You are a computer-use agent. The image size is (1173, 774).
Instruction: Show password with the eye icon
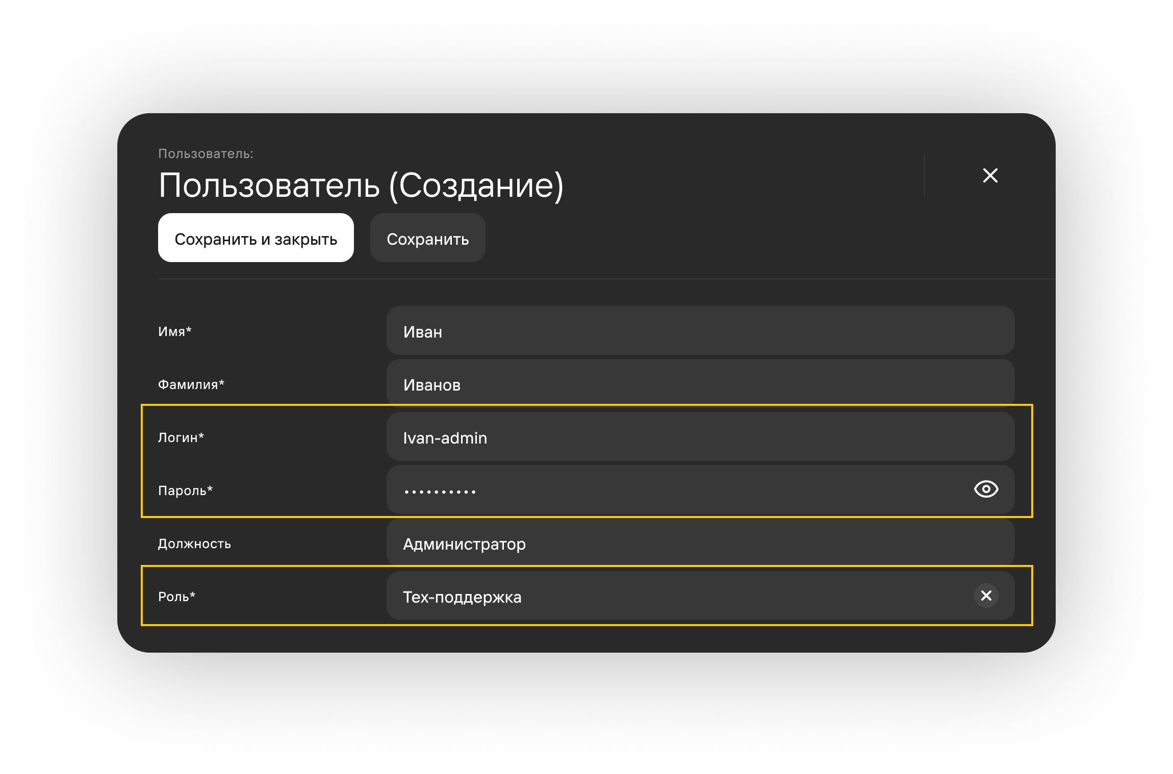point(986,489)
